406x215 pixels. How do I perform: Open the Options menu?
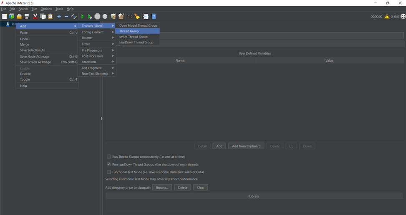point(46,9)
